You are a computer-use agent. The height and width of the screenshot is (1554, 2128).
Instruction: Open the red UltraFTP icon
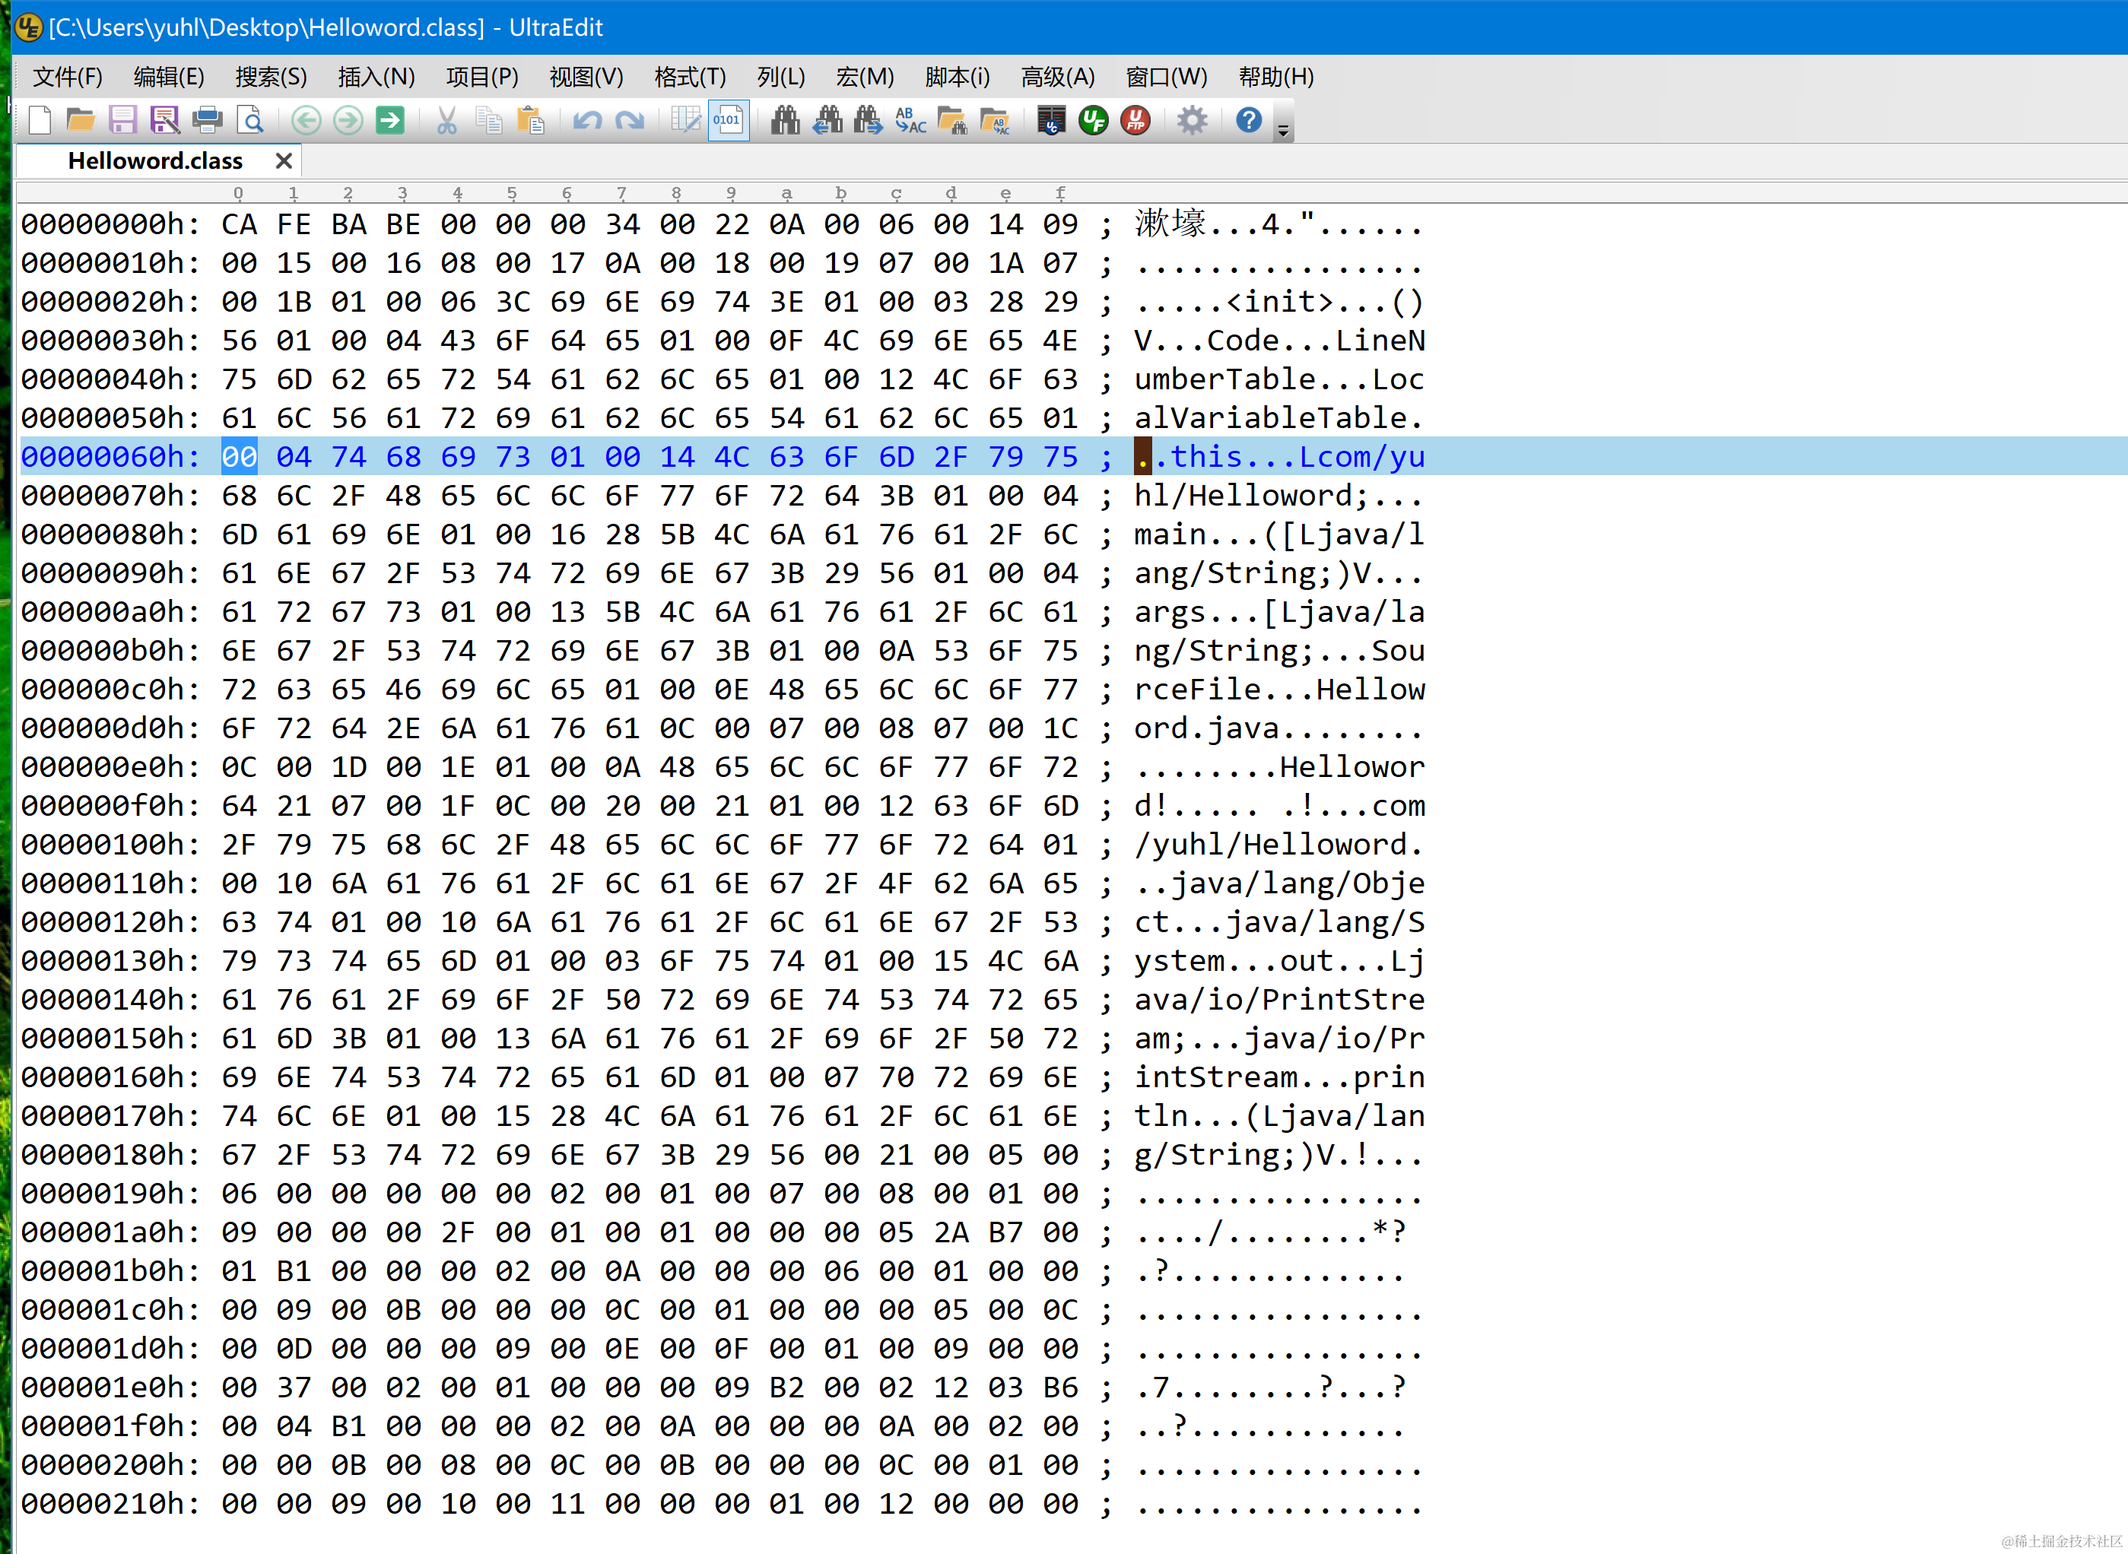click(x=1135, y=120)
